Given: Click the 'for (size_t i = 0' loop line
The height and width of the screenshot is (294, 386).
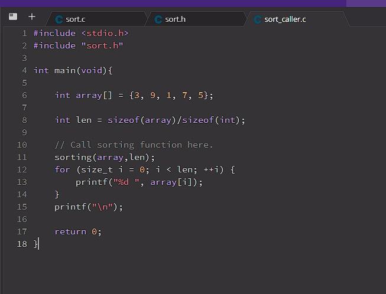Looking at the screenshot, I should 145,169.
